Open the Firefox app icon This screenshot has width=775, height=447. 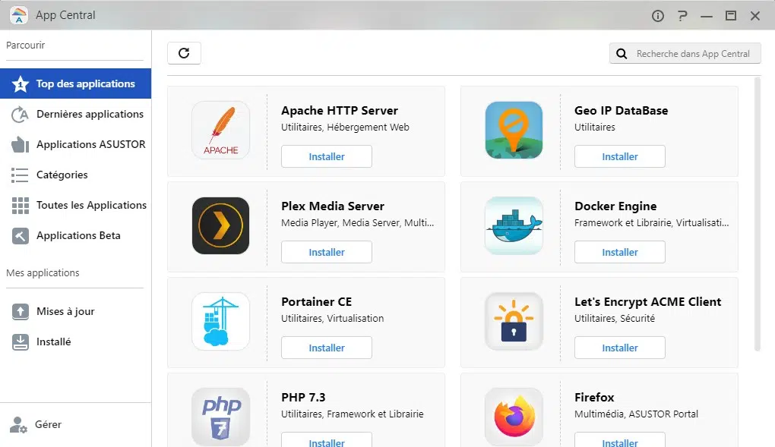(514, 417)
